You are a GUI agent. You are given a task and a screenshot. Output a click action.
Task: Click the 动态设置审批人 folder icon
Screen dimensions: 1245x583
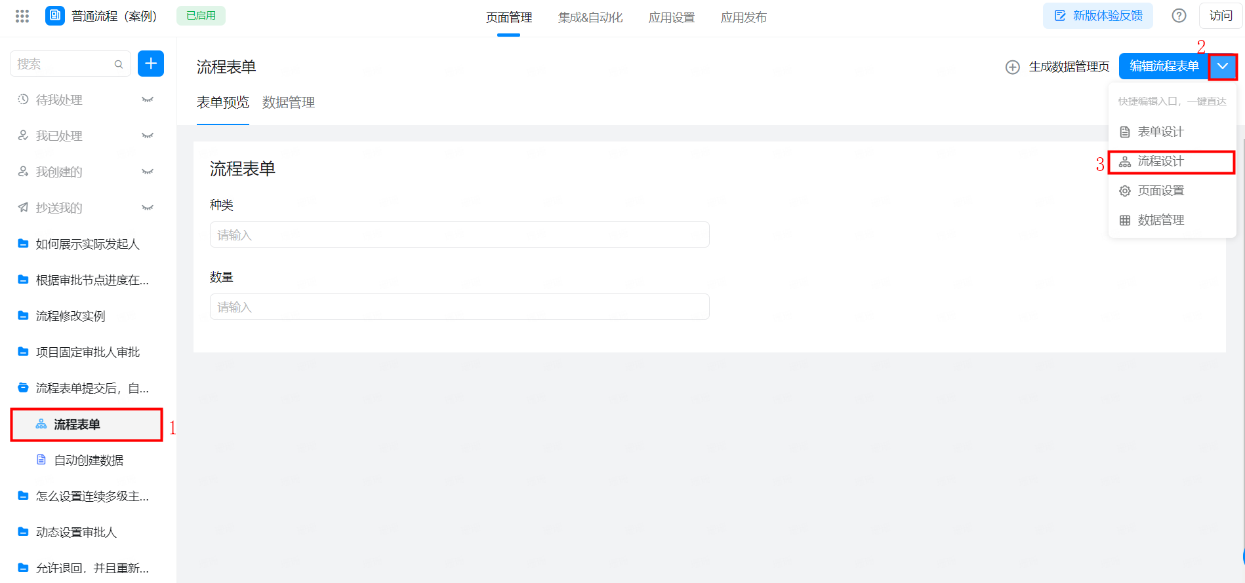click(x=23, y=531)
